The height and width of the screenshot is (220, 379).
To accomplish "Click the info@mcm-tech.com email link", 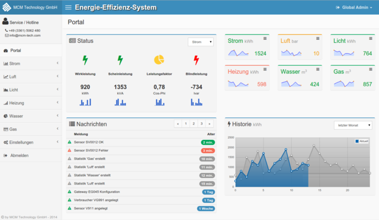I will [25, 36].
